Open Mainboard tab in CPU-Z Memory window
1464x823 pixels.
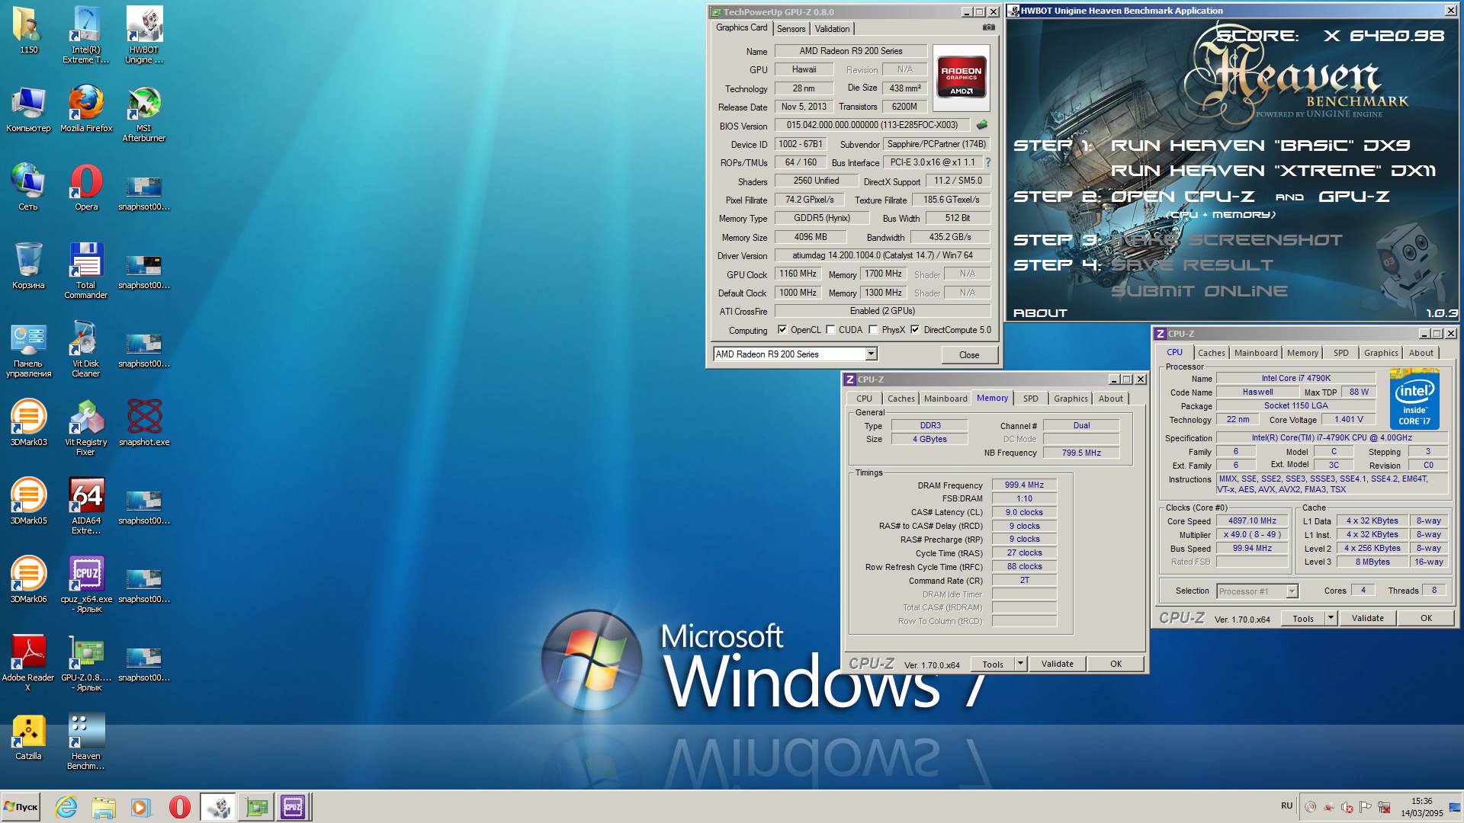tap(945, 399)
